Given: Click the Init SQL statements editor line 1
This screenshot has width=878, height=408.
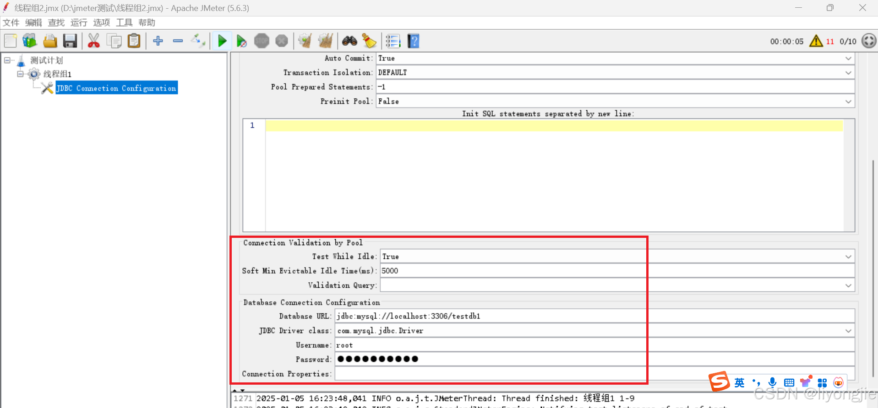Looking at the screenshot, I should [554, 125].
